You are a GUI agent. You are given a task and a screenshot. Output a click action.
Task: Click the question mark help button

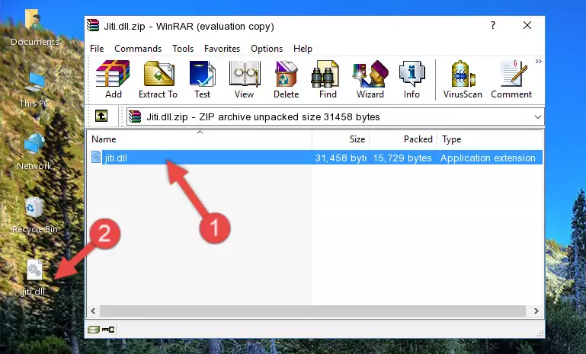click(493, 25)
